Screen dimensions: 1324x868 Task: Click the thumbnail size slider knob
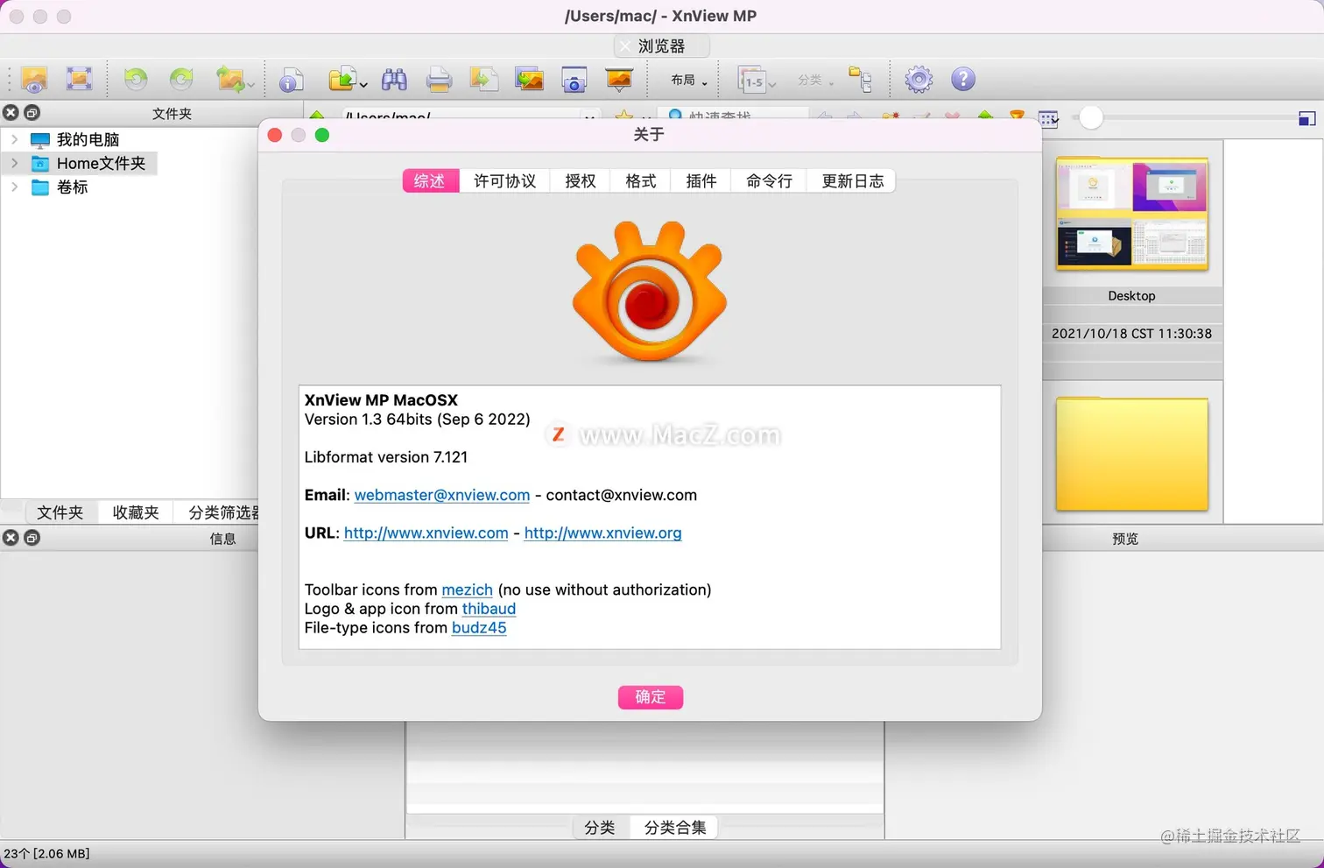1090,117
